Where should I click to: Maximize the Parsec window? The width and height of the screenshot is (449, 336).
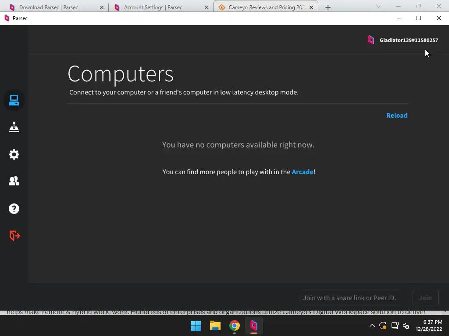click(419, 18)
